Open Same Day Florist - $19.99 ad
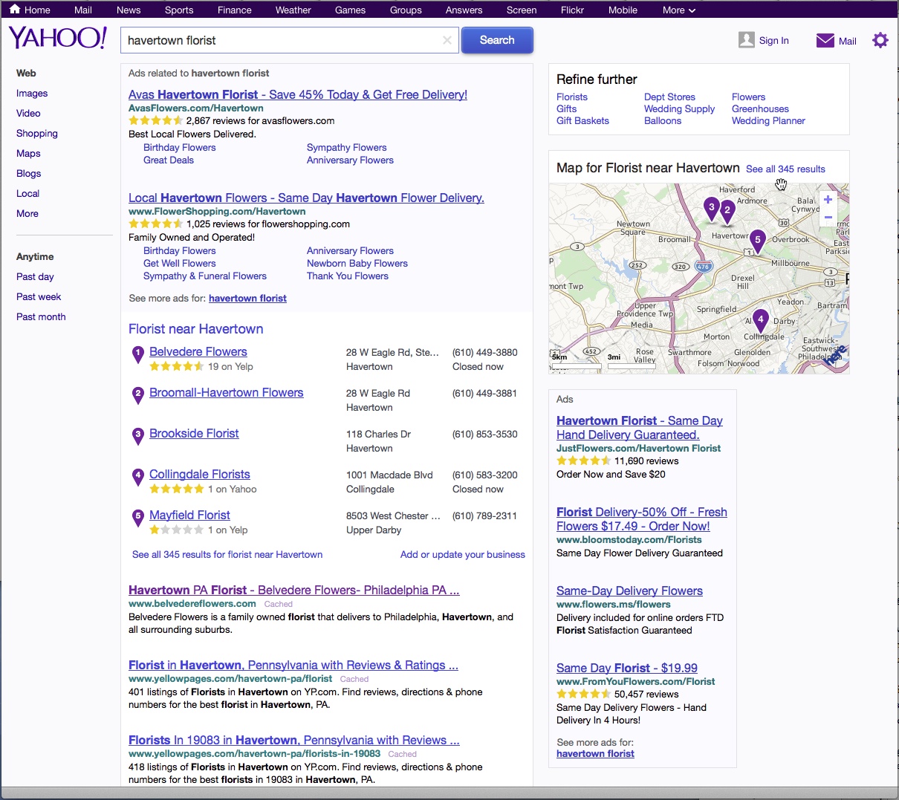 627,668
